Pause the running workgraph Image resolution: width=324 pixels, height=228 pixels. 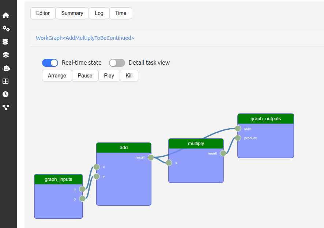point(85,76)
